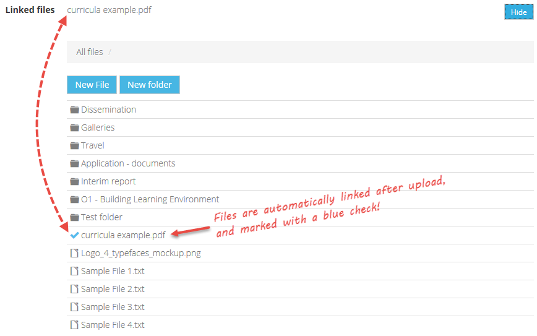Viewport: 537px width, 336px height.
Task: Click the Test folder icon
Action: coord(74,217)
